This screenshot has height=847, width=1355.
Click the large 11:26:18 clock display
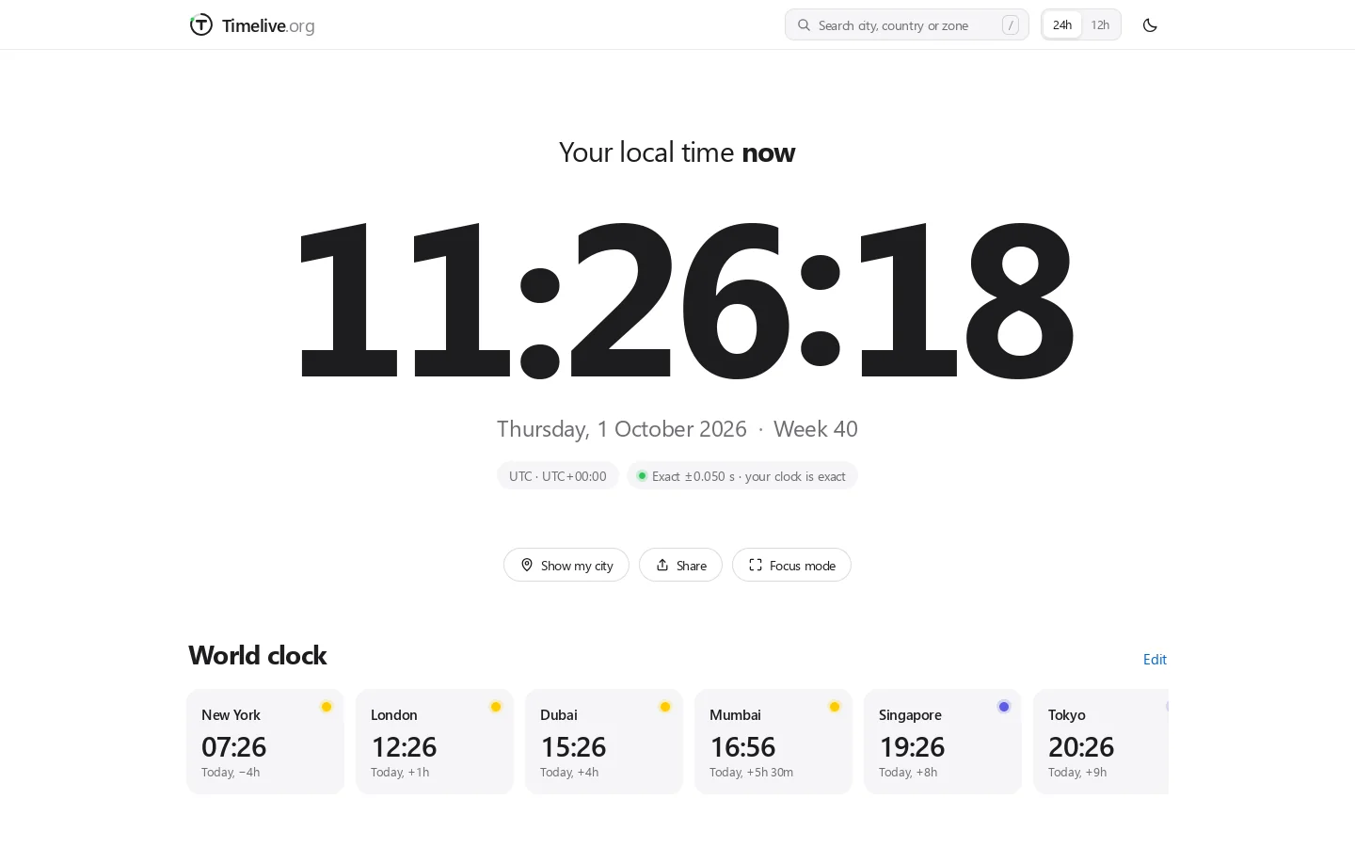pos(685,299)
